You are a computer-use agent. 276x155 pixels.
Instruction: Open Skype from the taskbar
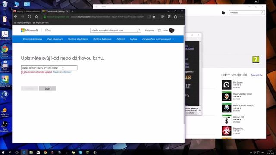(x=81, y=152)
